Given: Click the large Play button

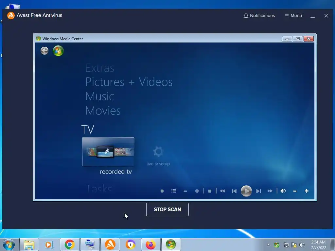Looking at the screenshot, I should click(x=246, y=191).
